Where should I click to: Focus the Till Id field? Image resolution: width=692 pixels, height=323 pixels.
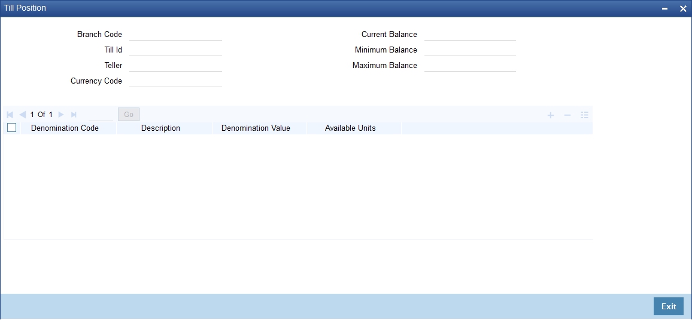pos(175,50)
